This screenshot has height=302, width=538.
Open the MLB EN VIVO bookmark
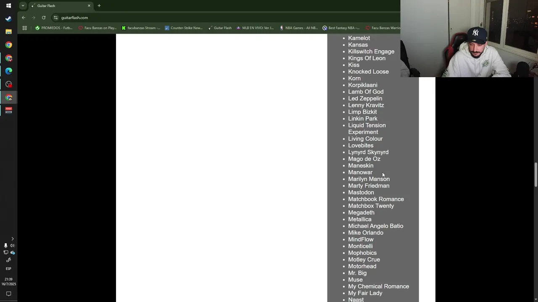[255, 28]
